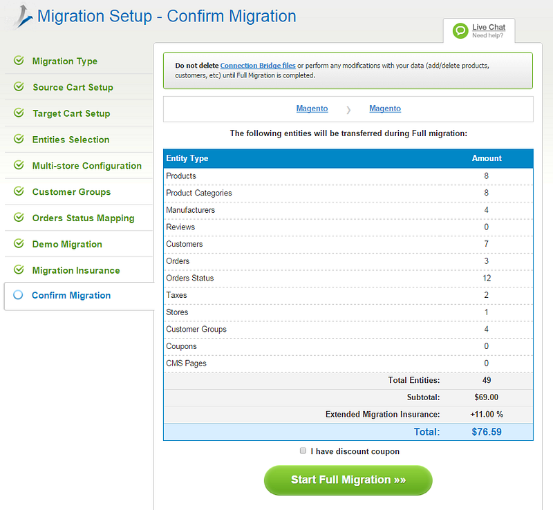Screen dimensions: 553x510
Task: Click the Total Entities label
Action: 414,380
